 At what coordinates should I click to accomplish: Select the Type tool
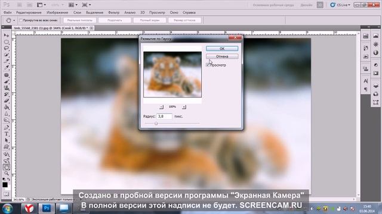coord(7,134)
